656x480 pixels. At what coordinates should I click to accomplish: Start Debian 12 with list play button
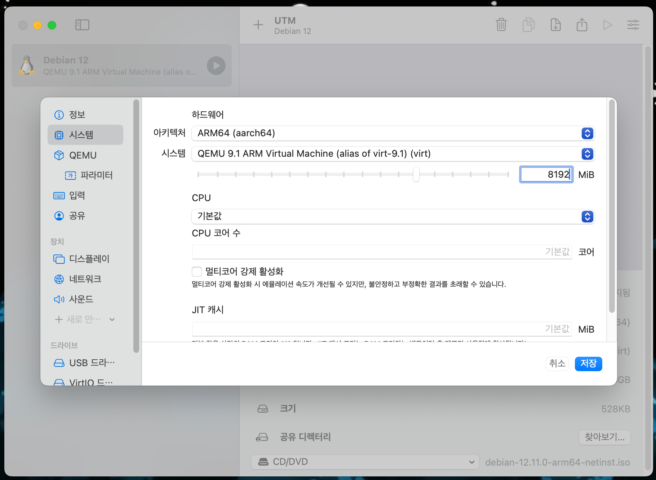tap(216, 66)
